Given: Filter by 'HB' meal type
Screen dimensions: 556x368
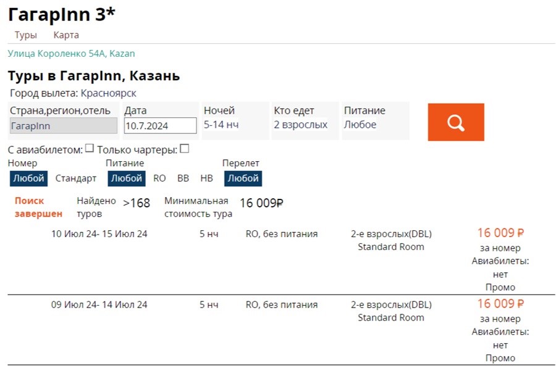Looking at the screenshot, I should tap(206, 178).
